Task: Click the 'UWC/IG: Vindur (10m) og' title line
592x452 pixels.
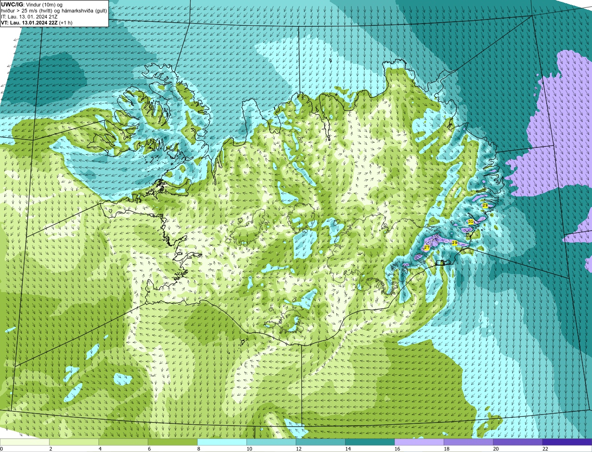Action: coord(31,4)
